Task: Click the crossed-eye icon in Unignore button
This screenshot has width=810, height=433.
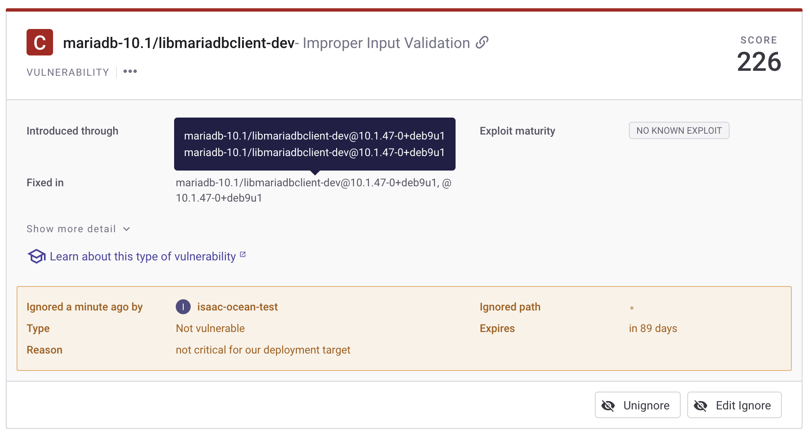Action: [x=608, y=405]
